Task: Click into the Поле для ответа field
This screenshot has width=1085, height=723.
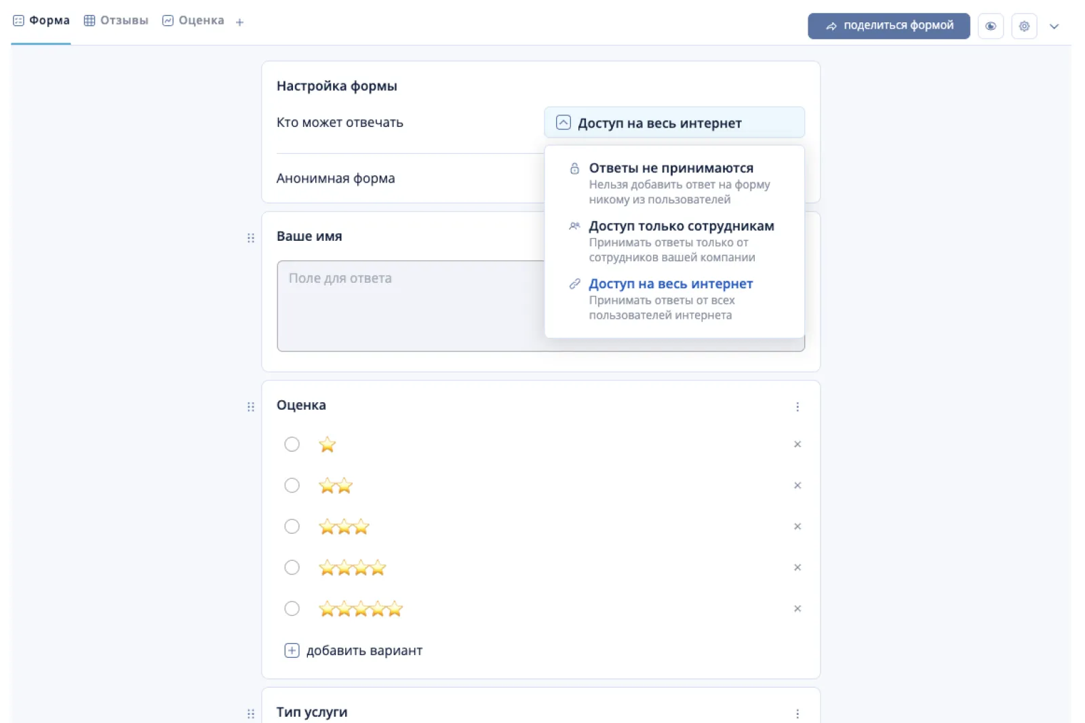Action: click(x=540, y=306)
